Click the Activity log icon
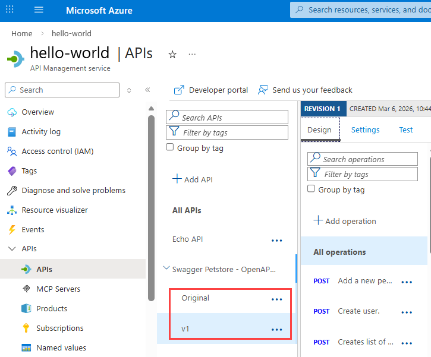 point(12,132)
